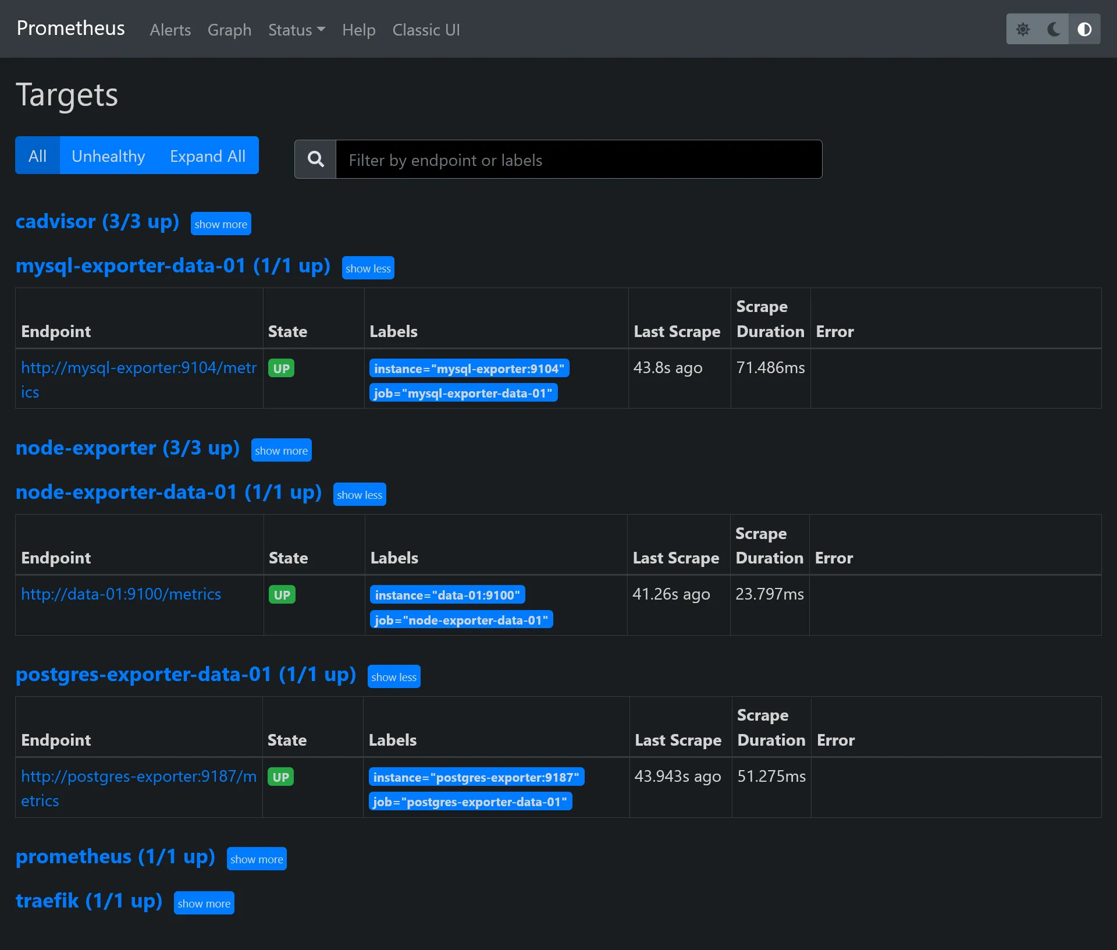The height and width of the screenshot is (950, 1117).
Task: Toggle the Unhealthy targets filter
Action: pos(108,155)
